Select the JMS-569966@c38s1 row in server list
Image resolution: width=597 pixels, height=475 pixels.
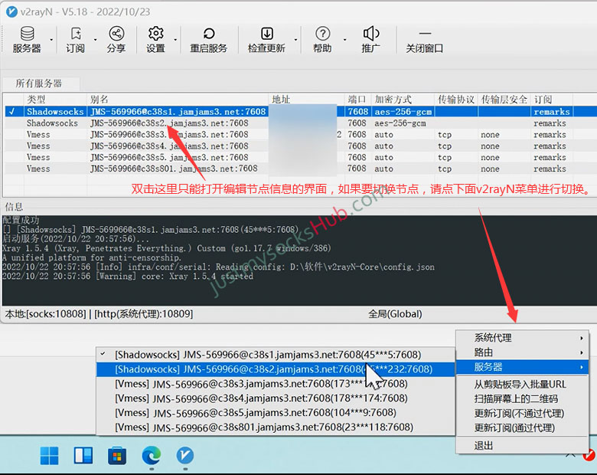point(301,112)
